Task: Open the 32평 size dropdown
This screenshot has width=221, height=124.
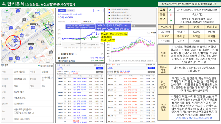Action: point(98,11)
